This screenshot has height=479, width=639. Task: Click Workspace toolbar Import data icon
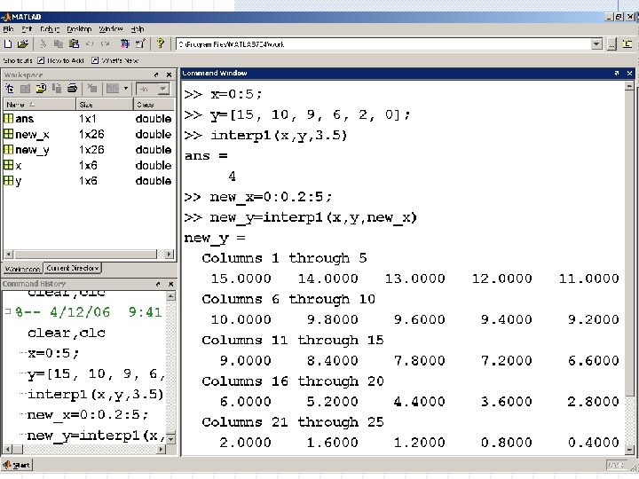(x=41, y=89)
